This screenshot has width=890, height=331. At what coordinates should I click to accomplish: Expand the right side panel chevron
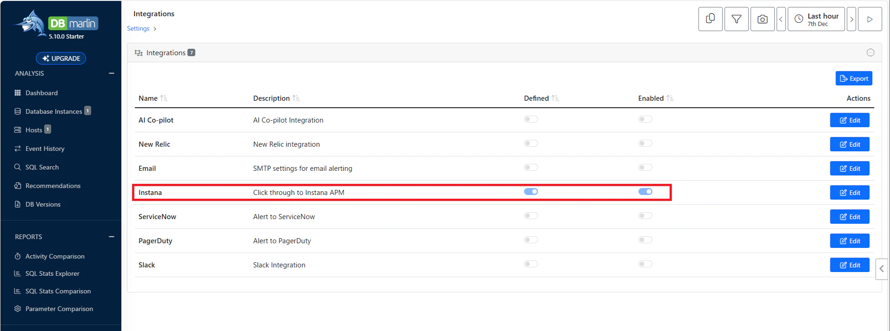pyautogui.click(x=882, y=269)
